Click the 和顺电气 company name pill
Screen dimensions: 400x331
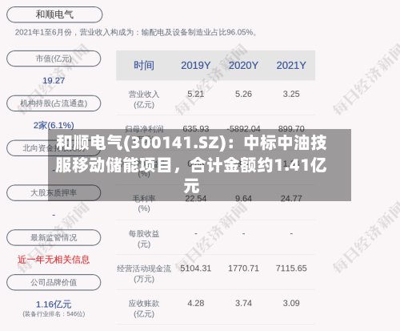coord(54,14)
